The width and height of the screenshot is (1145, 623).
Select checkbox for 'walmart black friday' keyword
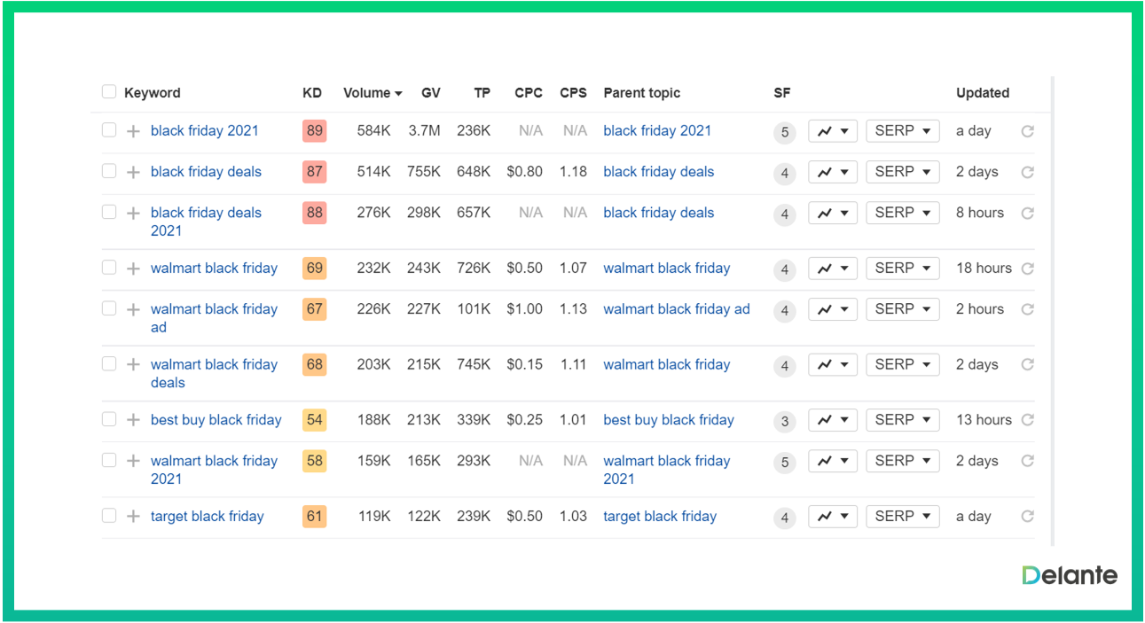coord(109,268)
